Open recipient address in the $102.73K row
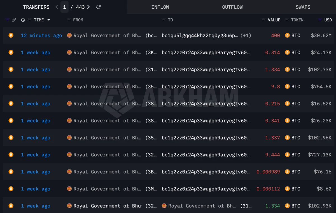Screen dimensions: 336x213 click(206, 70)
